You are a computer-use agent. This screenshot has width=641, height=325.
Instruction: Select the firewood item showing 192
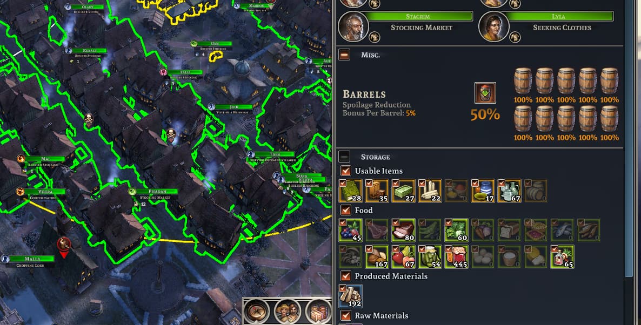tap(351, 296)
